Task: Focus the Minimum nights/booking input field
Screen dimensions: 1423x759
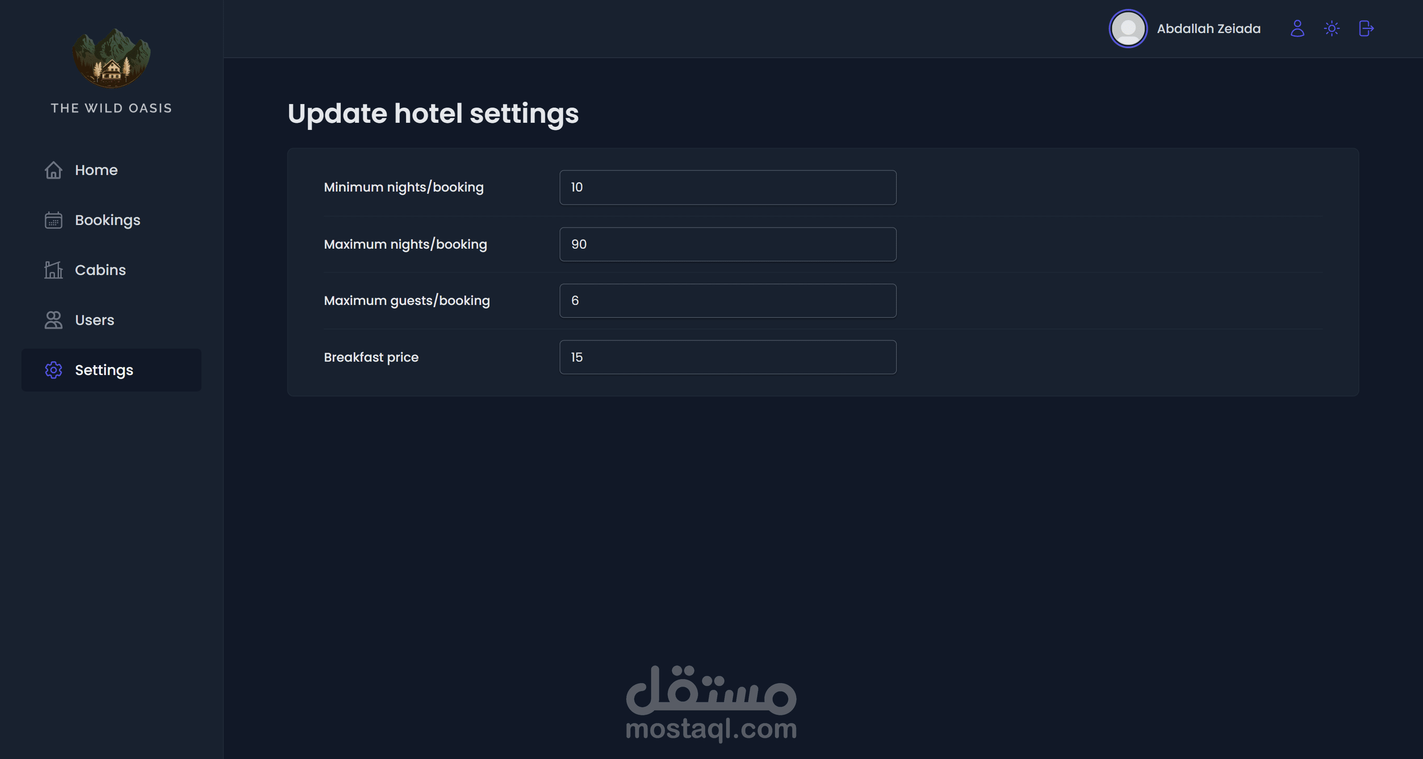Action: [x=728, y=188]
